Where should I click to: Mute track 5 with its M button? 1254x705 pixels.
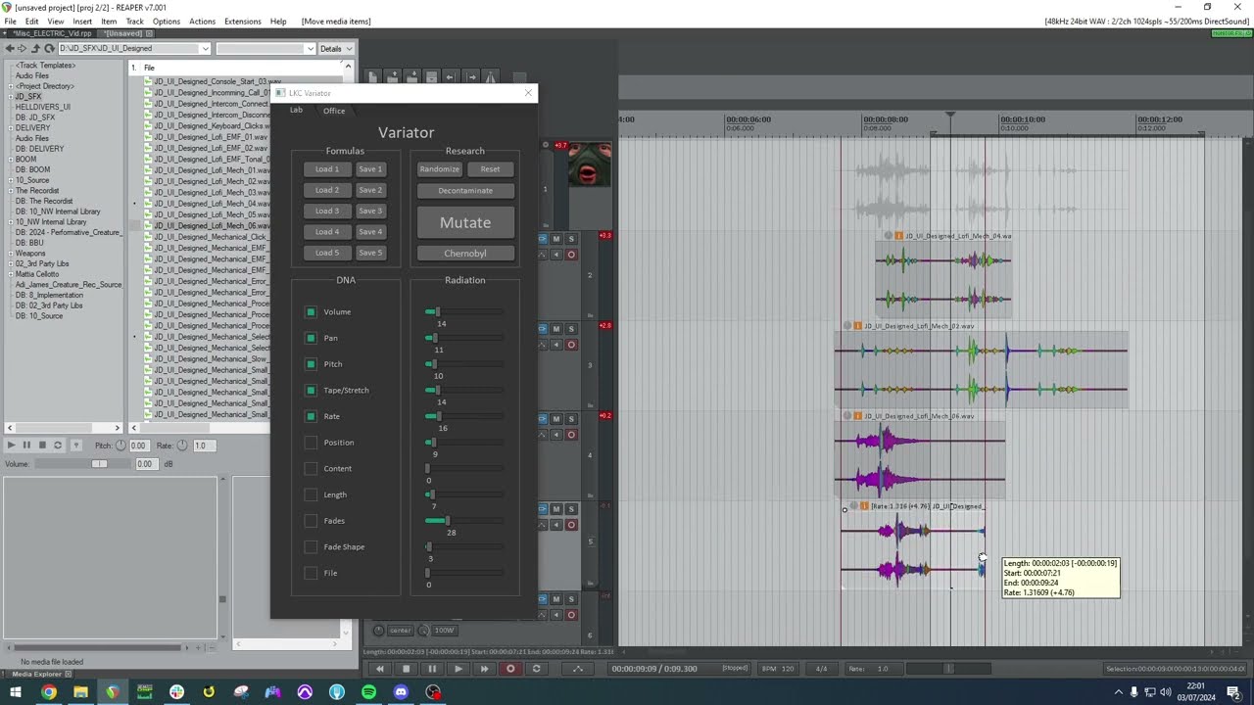555,509
